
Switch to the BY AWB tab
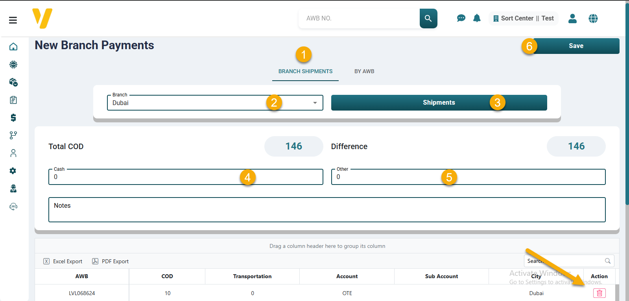(x=364, y=71)
